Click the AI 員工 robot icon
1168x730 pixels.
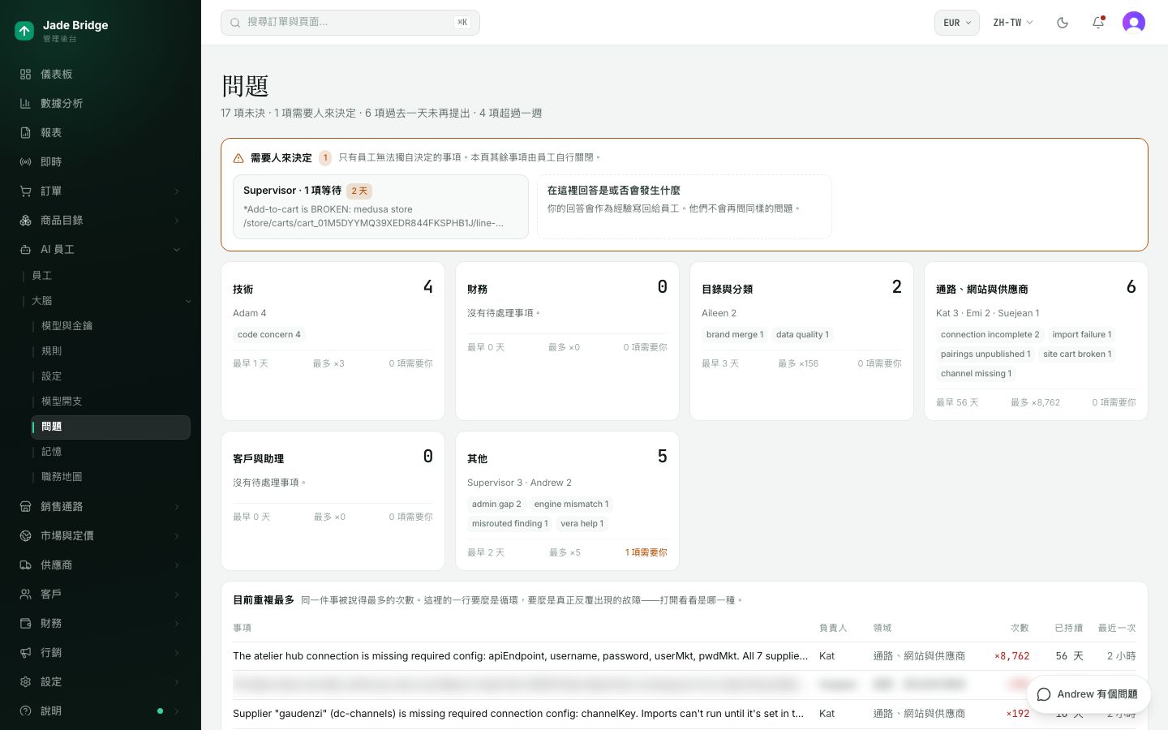coord(25,249)
